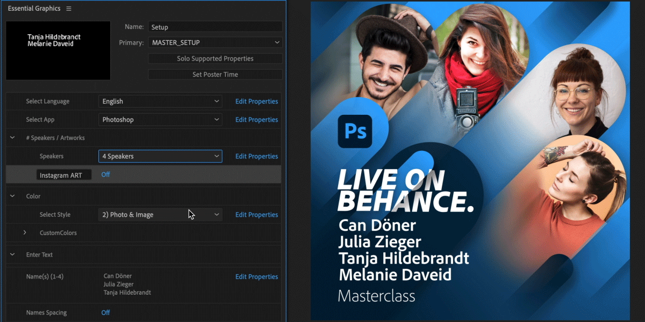Select the Essential Graphics panel tab

point(34,9)
